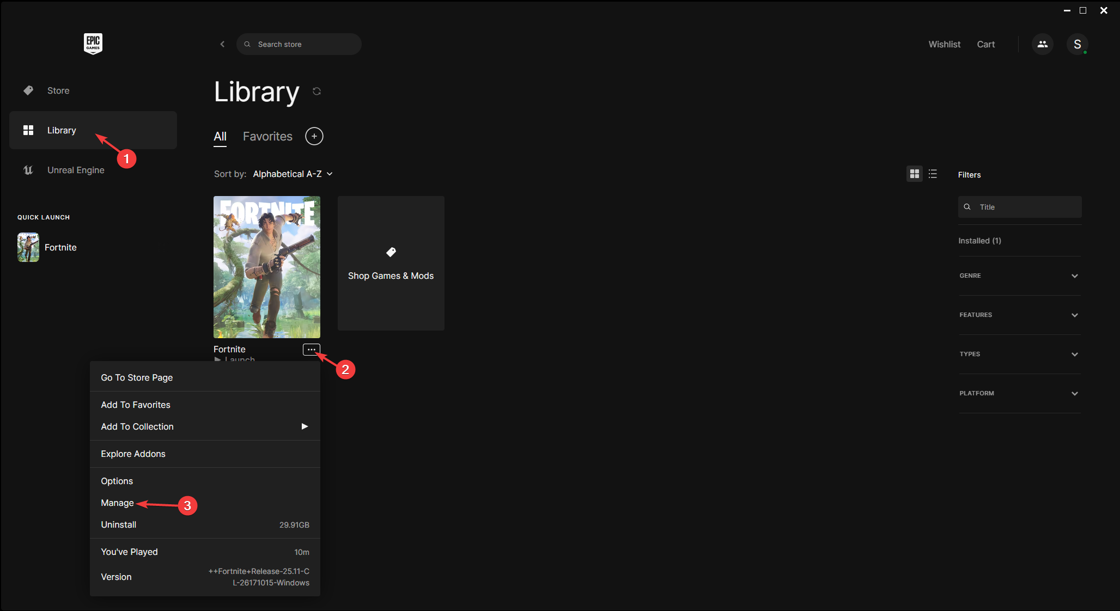Open the Friends list icon
1120x611 pixels.
coord(1043,44)
